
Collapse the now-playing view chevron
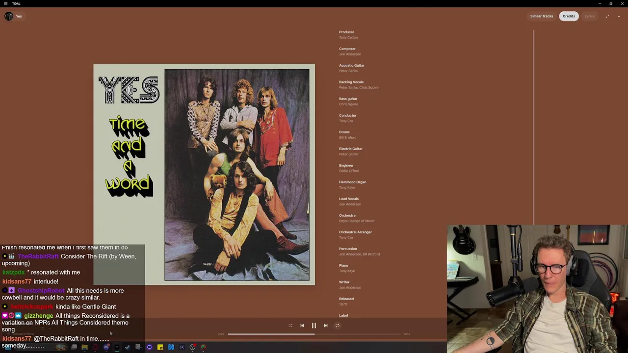click(619, 16)
